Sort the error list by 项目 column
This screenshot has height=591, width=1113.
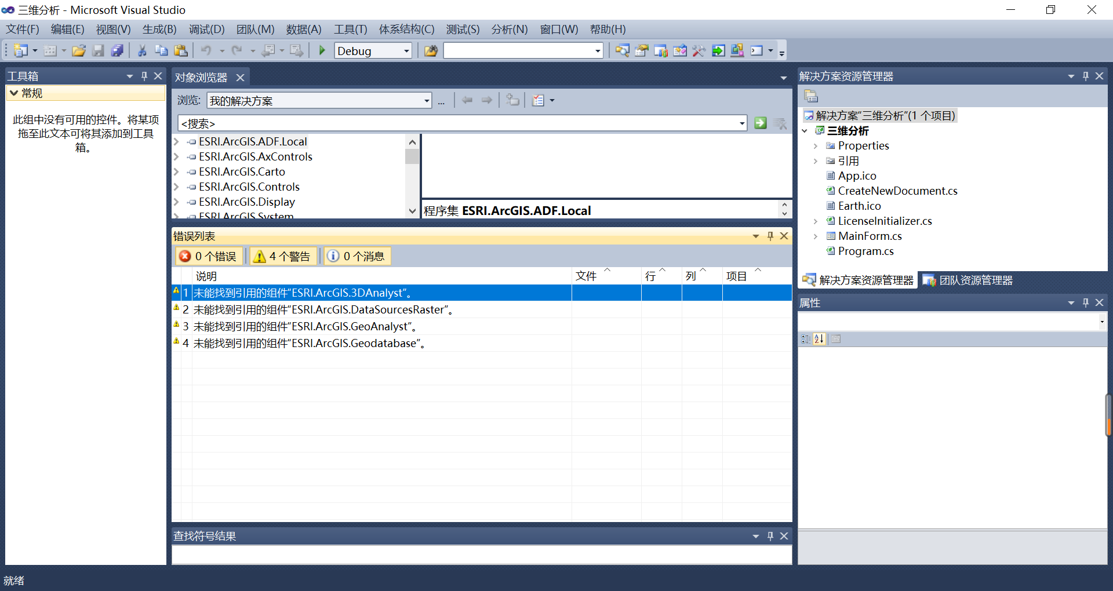click(x=757, y=276)
